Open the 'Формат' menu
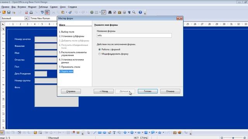248x139 pixels. point(32,7)
